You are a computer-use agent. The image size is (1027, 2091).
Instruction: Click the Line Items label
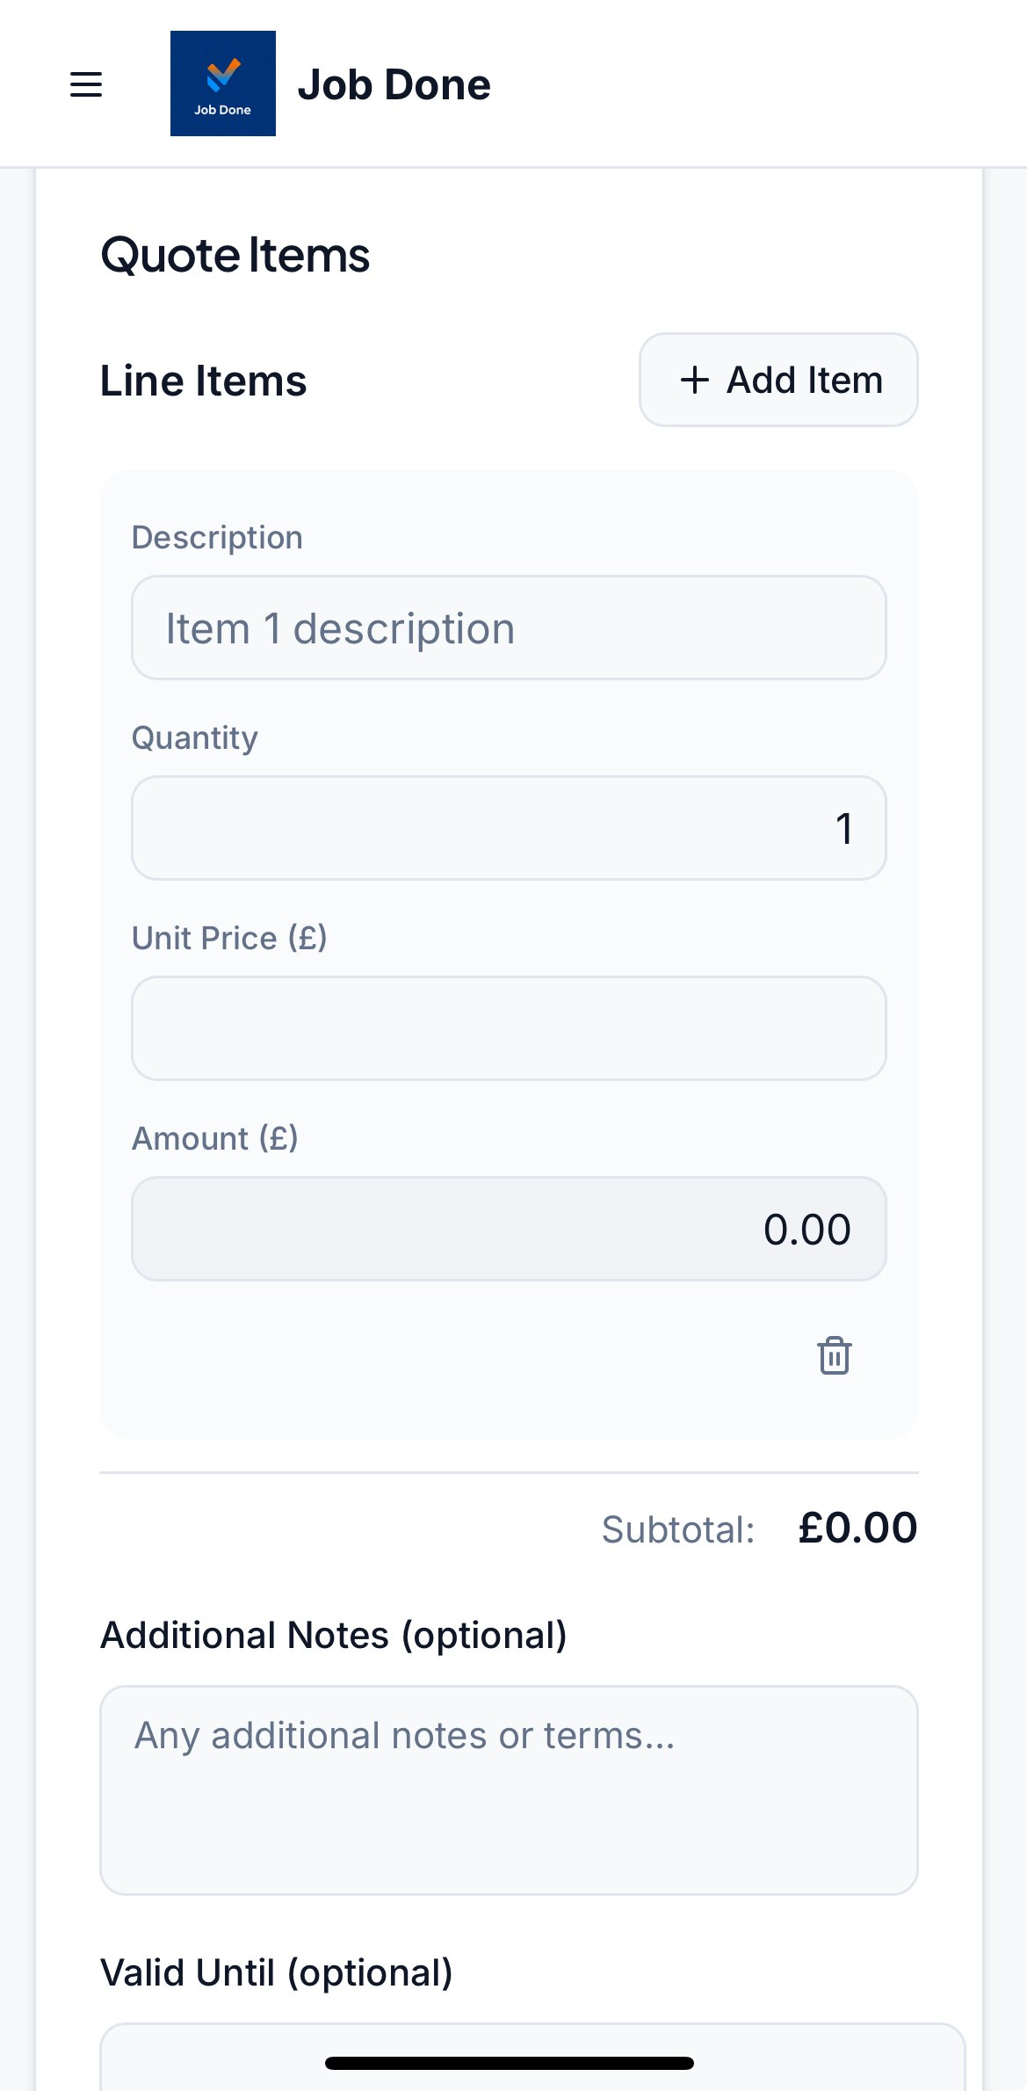[x=202, y=380]
